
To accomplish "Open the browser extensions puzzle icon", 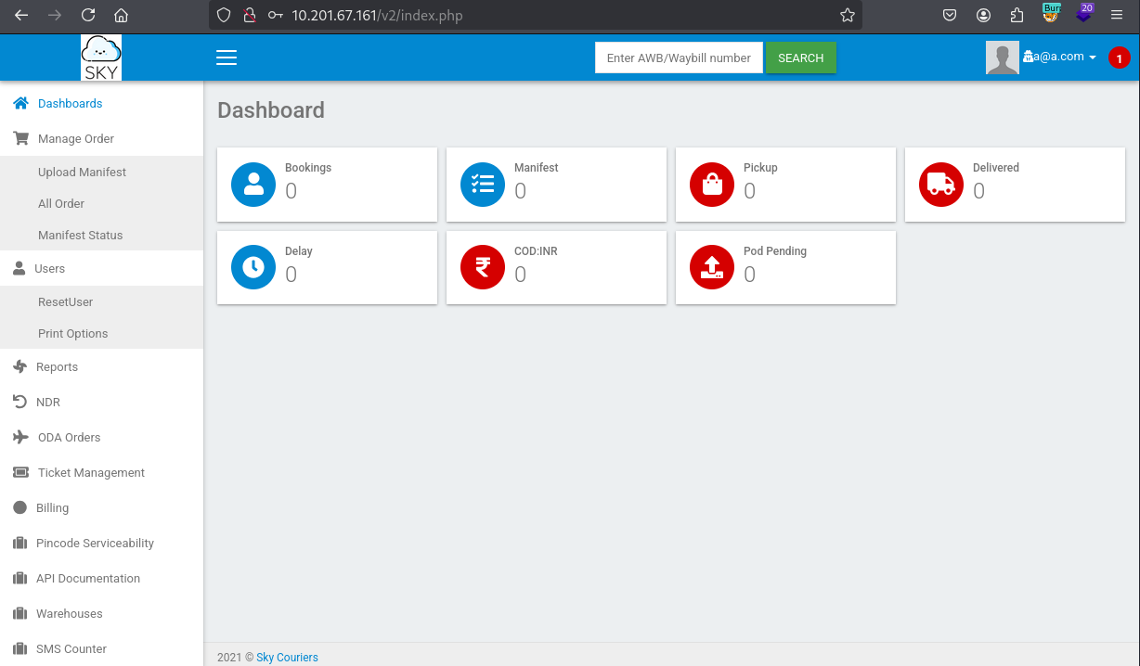I will [1017, 15].
